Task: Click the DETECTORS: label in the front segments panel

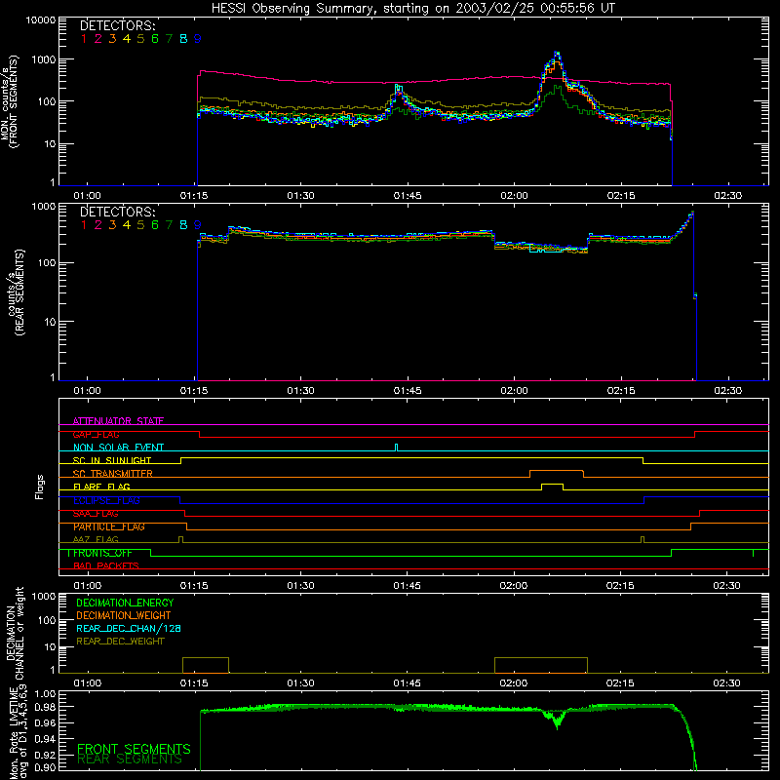Action: coord(118,26)
